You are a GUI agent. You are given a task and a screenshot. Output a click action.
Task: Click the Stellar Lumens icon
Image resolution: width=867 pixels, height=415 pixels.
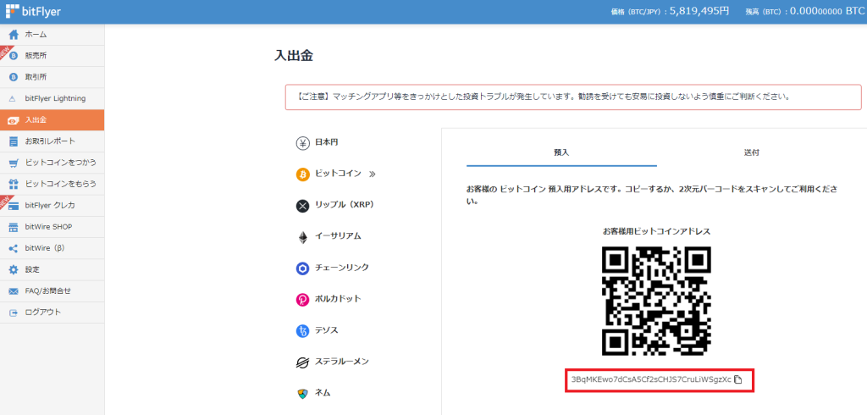[x=302, y=363]
